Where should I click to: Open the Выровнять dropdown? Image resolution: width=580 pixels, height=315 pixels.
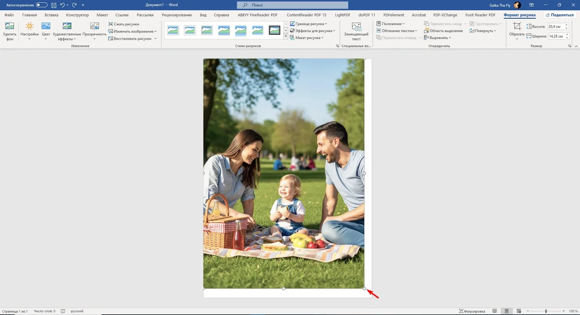[437, 38]
